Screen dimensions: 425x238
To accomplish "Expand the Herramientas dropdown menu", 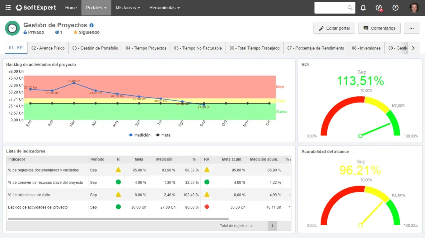I will (164, 8).
